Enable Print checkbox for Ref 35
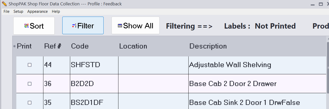329x109 pixels. click(30, 103)
